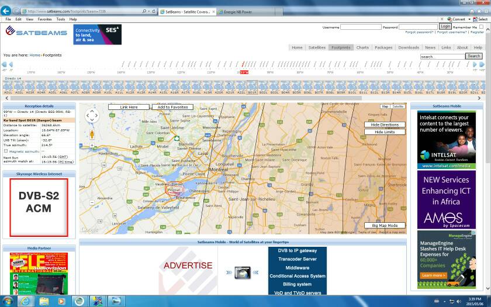Select the A10L beam thumbnail
491x307 pixels.
point(108,87)
